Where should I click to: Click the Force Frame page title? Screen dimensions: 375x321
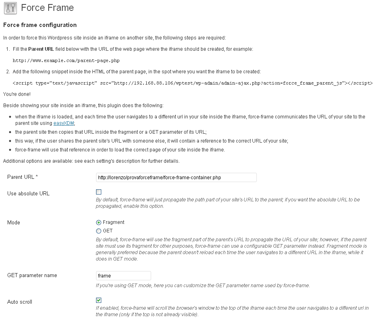pos(47,8)
